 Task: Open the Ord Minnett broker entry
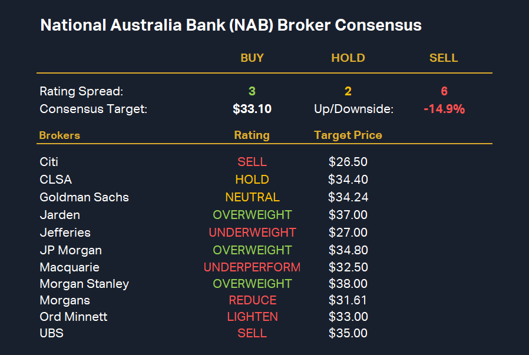[74, 317]
